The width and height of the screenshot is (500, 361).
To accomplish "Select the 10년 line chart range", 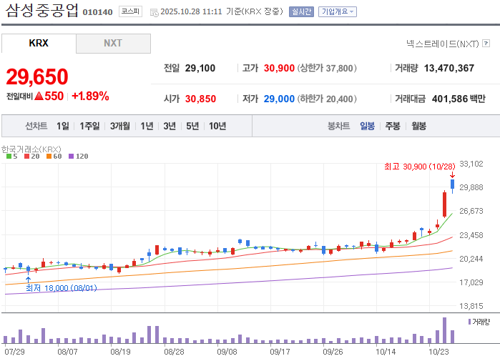I will (217, 127).
